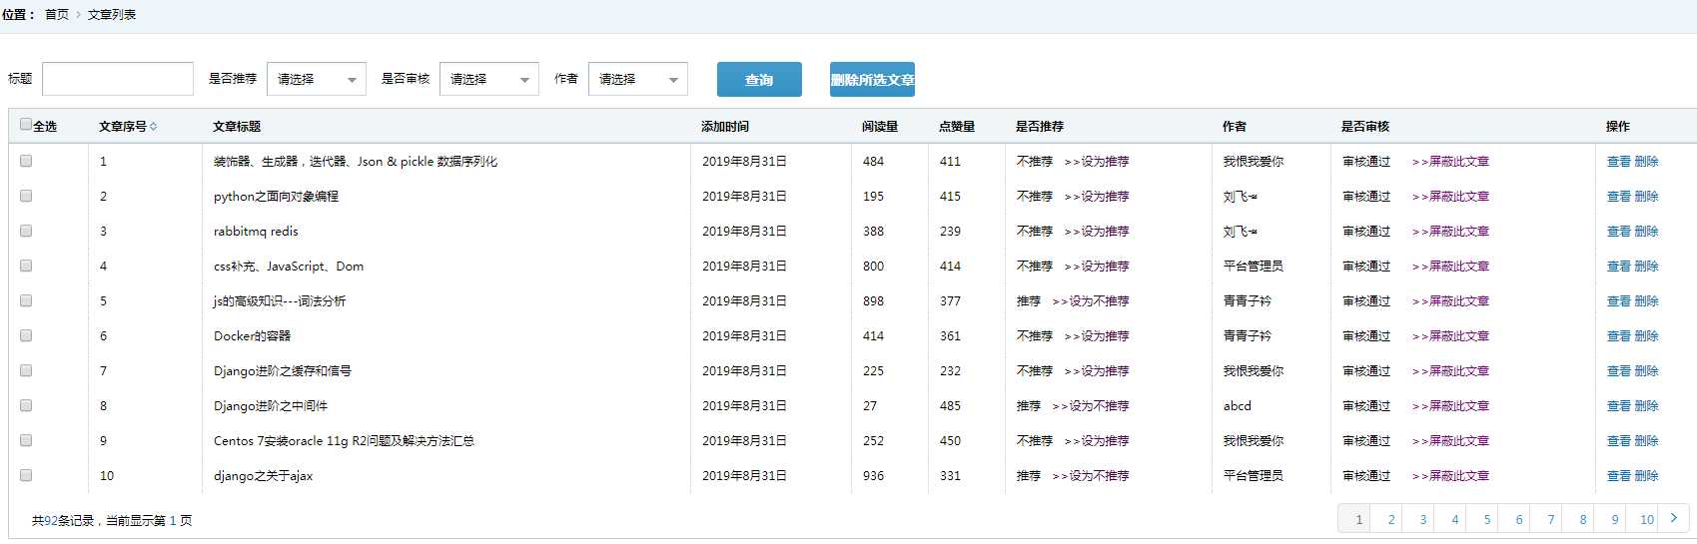1697x544 pixels.
Task: Delete article 6 via 删除 link
Action: click(x=1646, y=336)
